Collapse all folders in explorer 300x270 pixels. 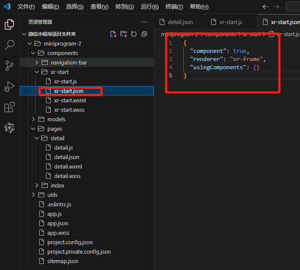coord(144,34)
